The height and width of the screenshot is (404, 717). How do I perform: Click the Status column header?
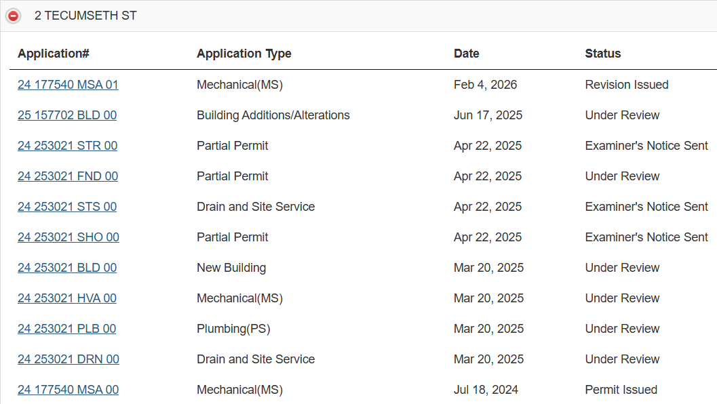pyautogui.click(x=602, y=54)
